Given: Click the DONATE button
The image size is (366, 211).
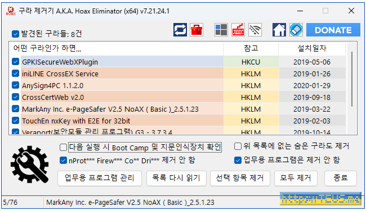Looking at the screenshot, I should [x=333, y=30].
